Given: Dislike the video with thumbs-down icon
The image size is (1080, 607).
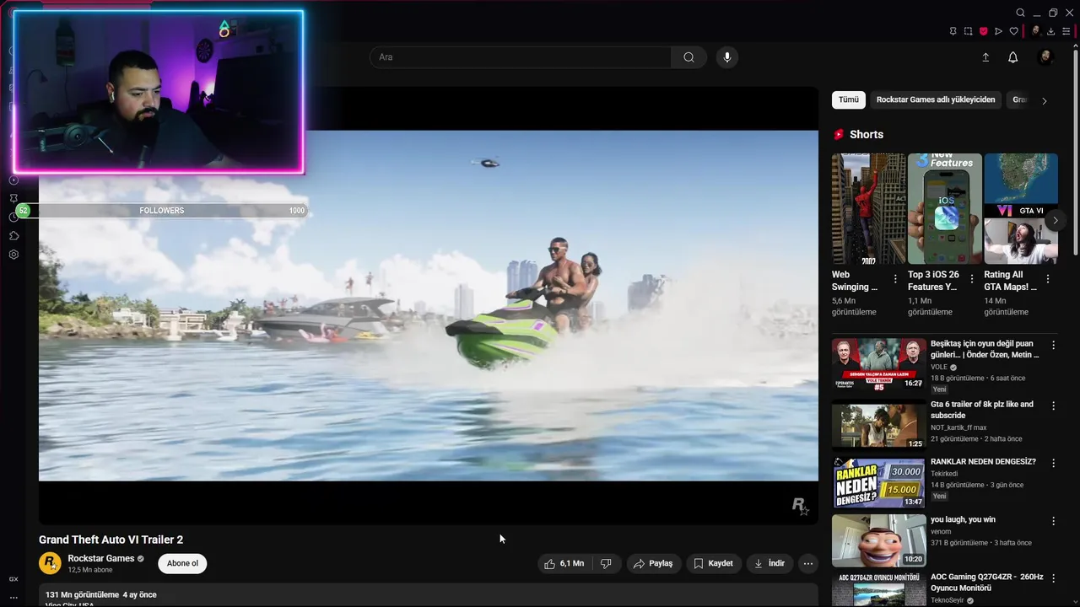Looking at the screenshot, I should click(606, 563).
